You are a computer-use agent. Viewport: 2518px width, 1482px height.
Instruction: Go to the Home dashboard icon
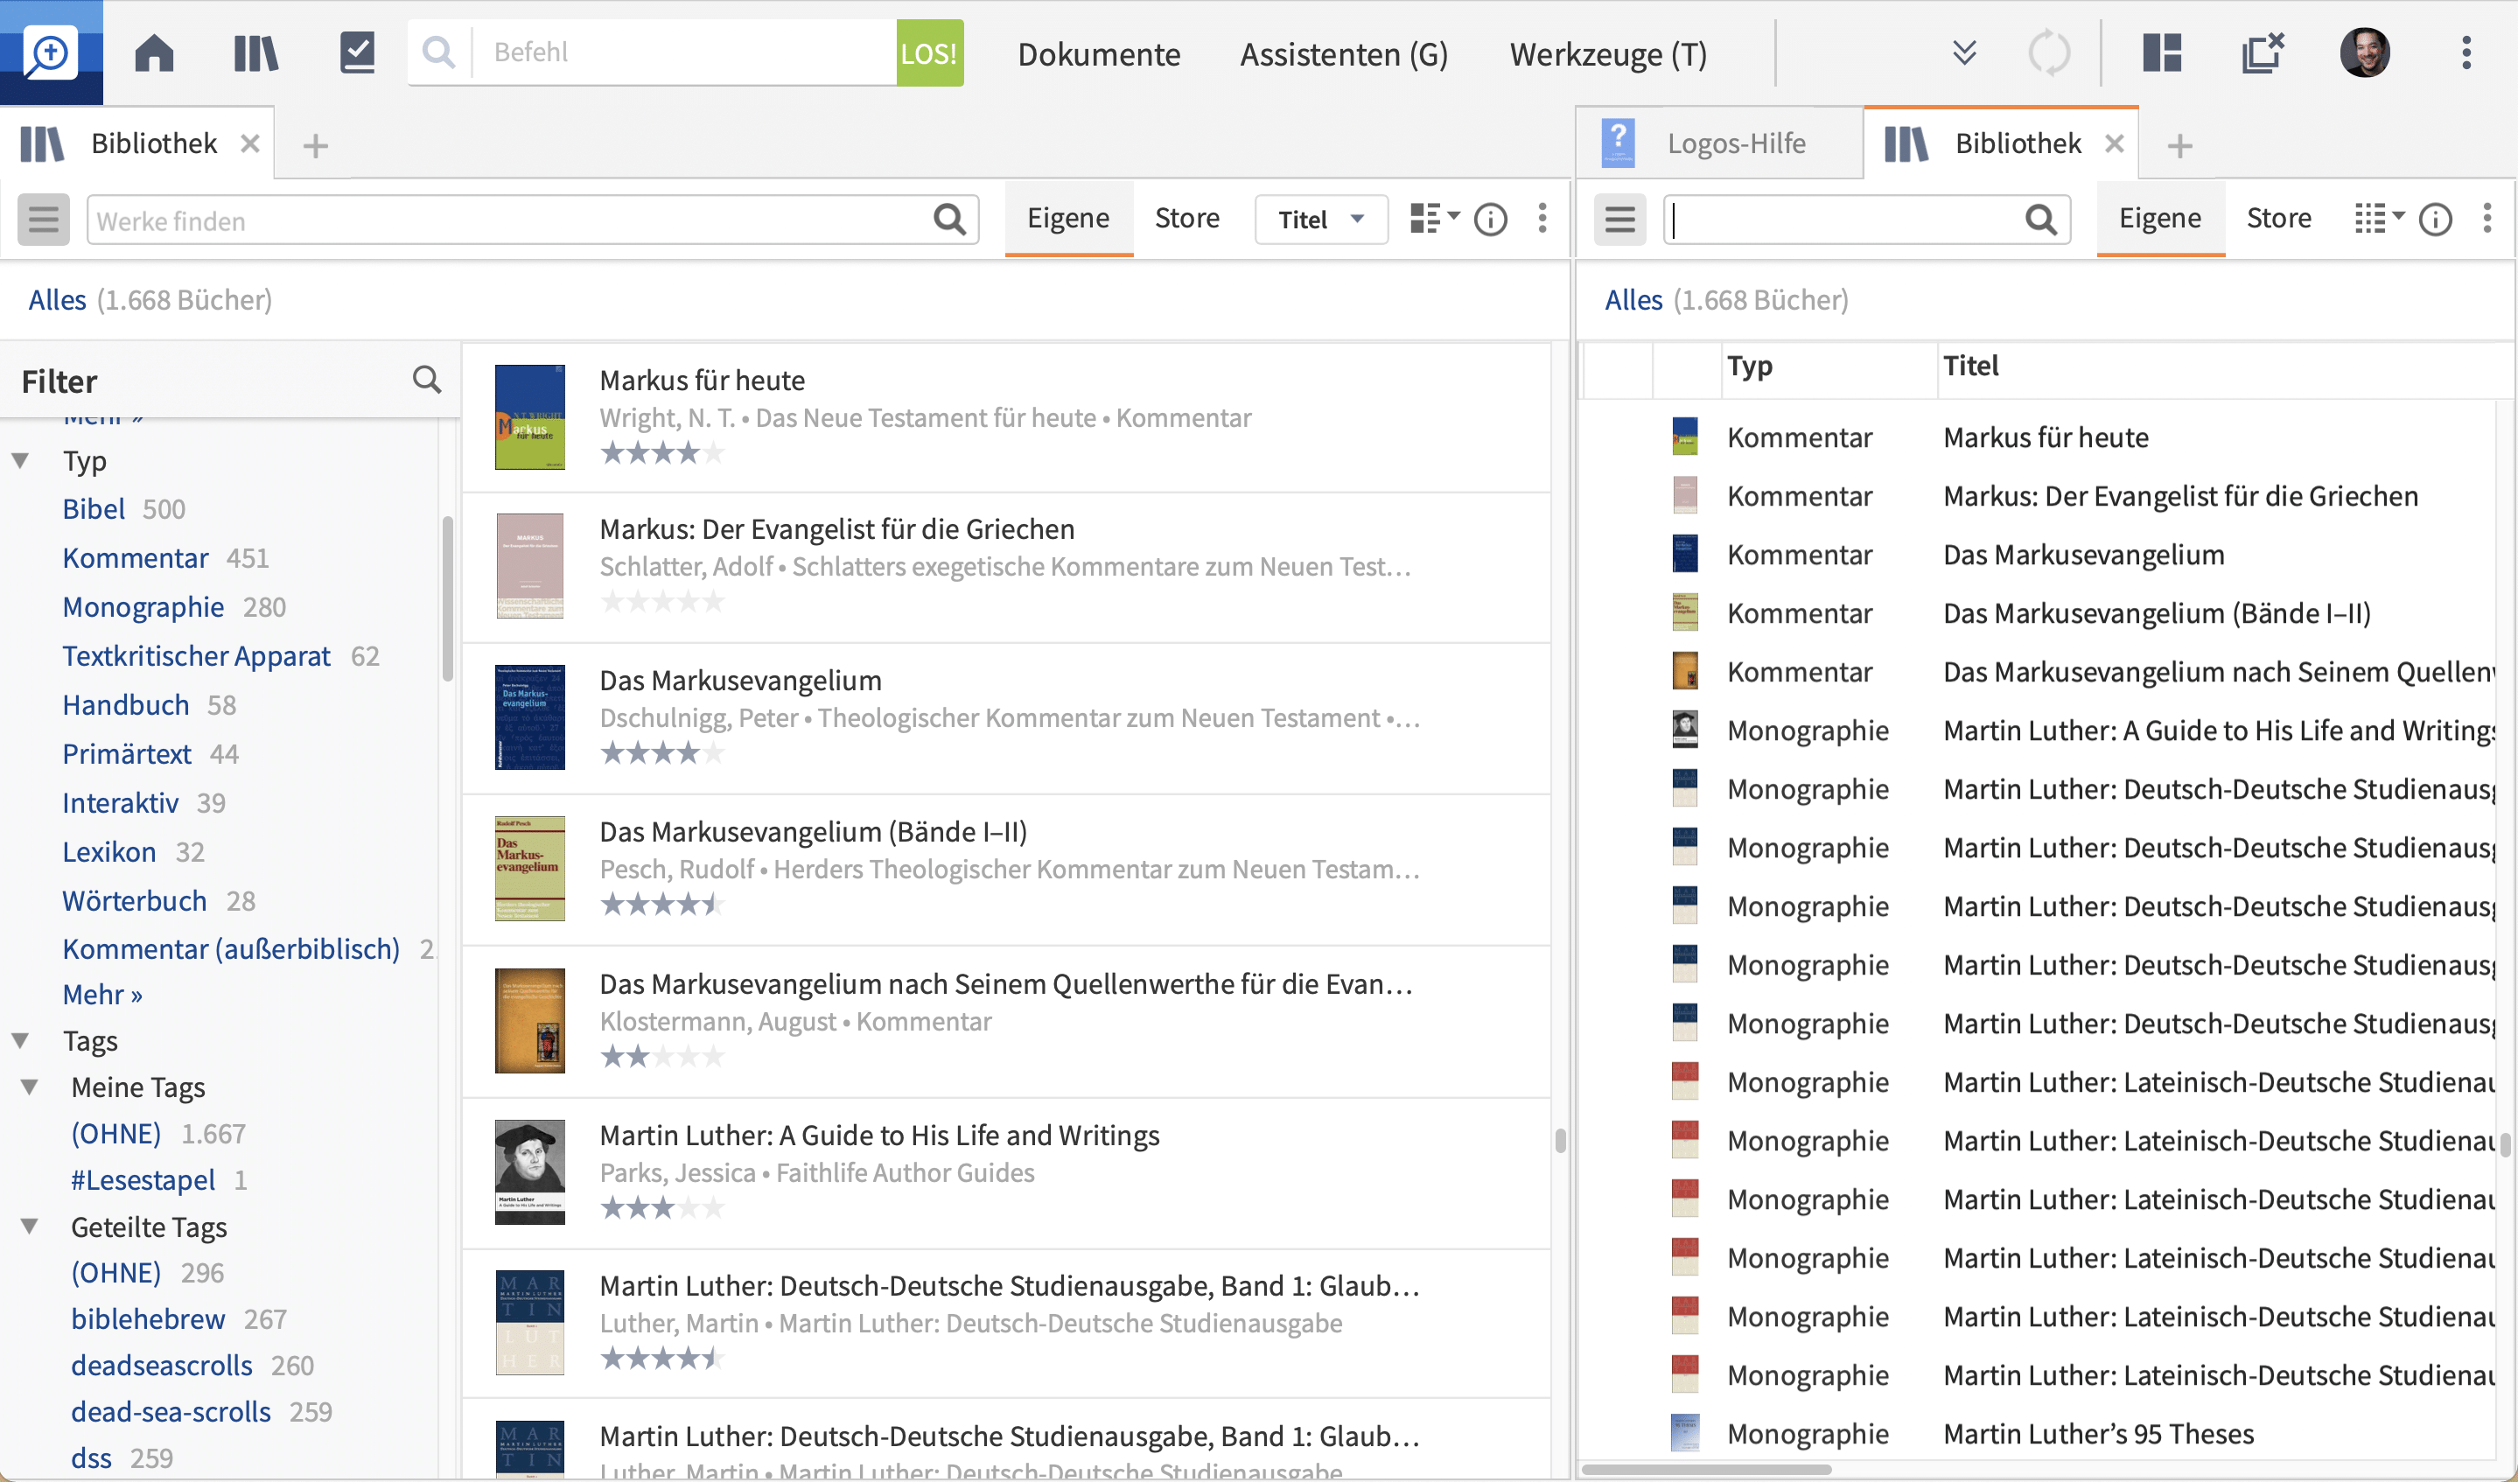pos(154,52)
